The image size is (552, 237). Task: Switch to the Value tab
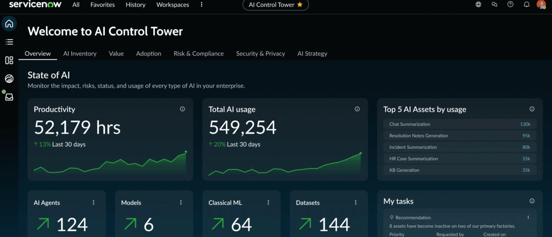pyautogui.click(x=116, y=53)
